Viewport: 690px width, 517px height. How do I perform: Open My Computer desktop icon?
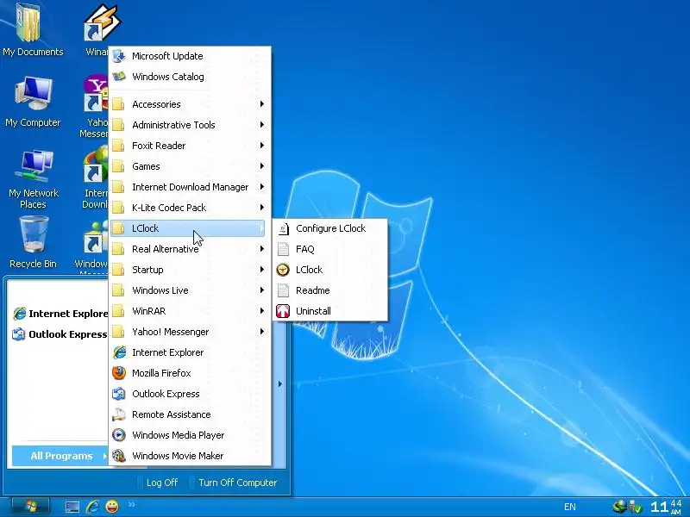33,102
